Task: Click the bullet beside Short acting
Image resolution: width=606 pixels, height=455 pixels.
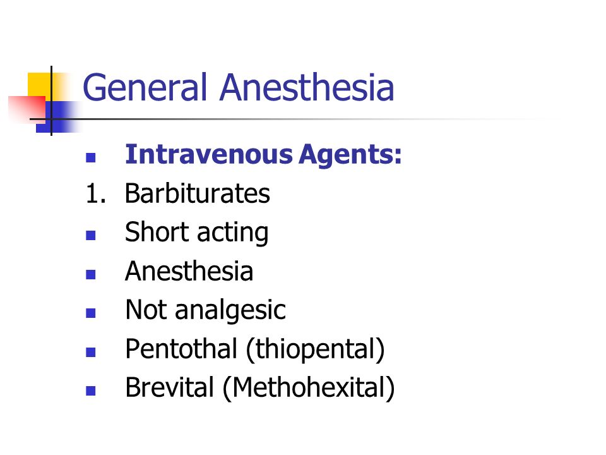Action: click(90, 235)
